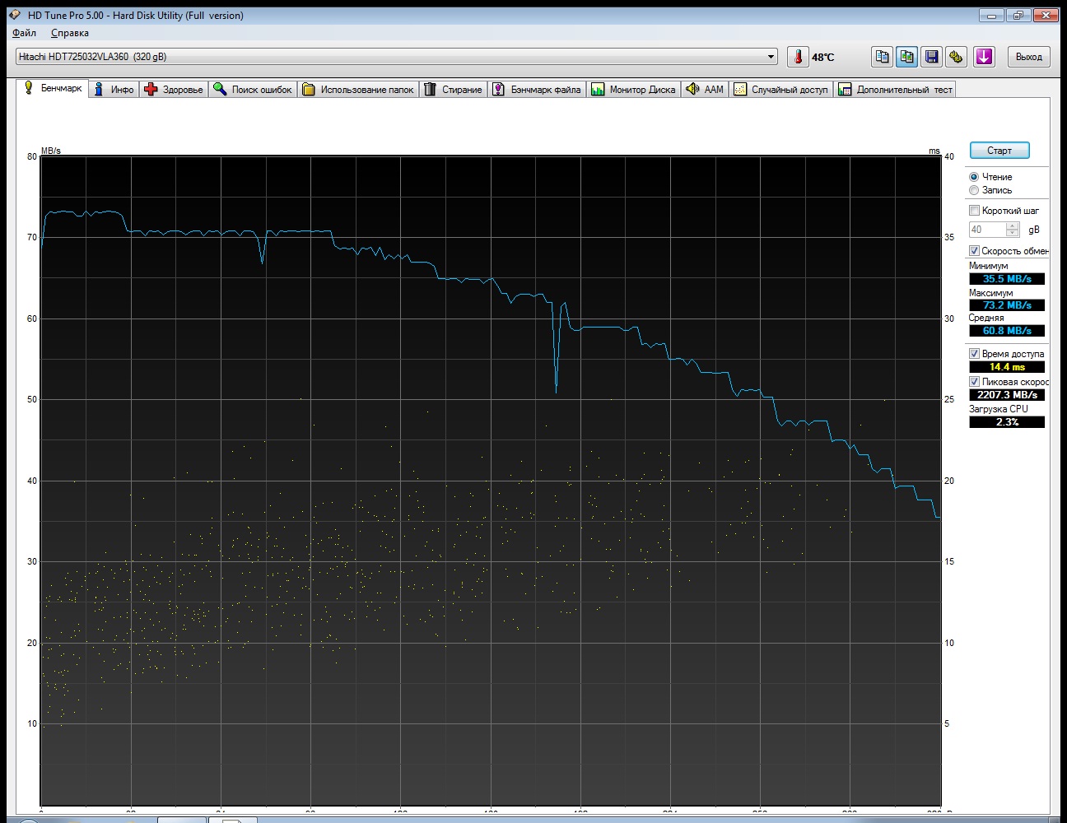Click the purple down-arrow minimize-to-tray icon
1067x823 pixels.
(x=984, y=57)
